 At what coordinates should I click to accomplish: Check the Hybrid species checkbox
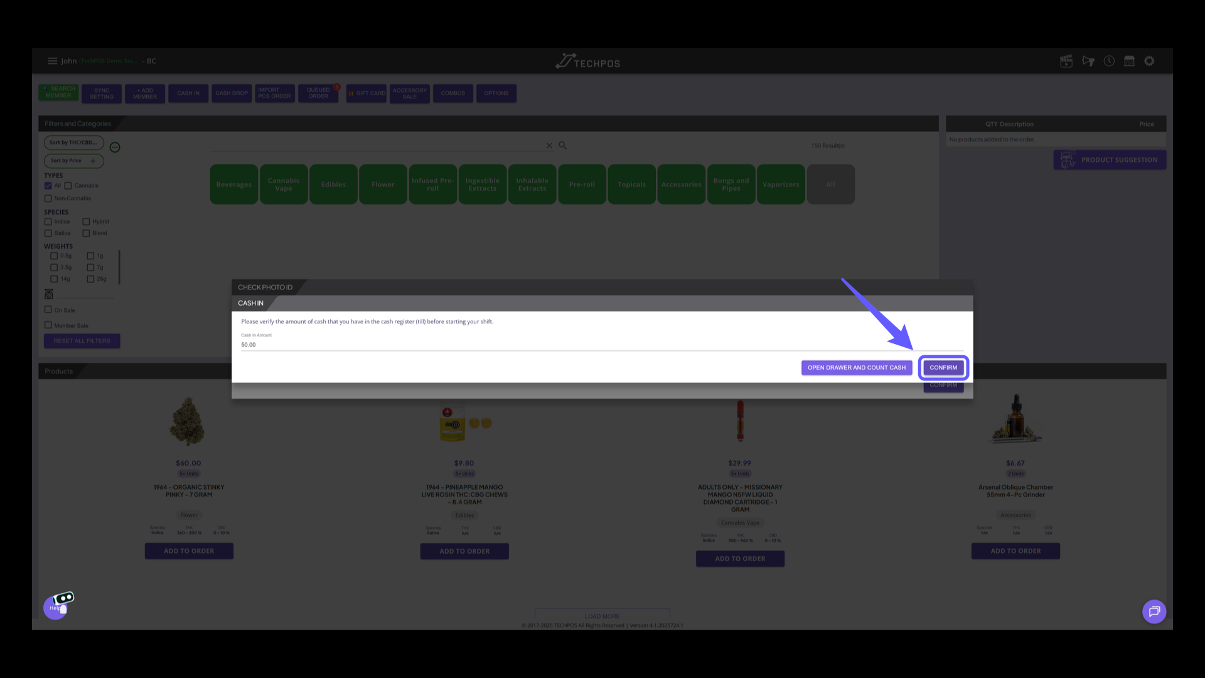click(x=86, y=222)
